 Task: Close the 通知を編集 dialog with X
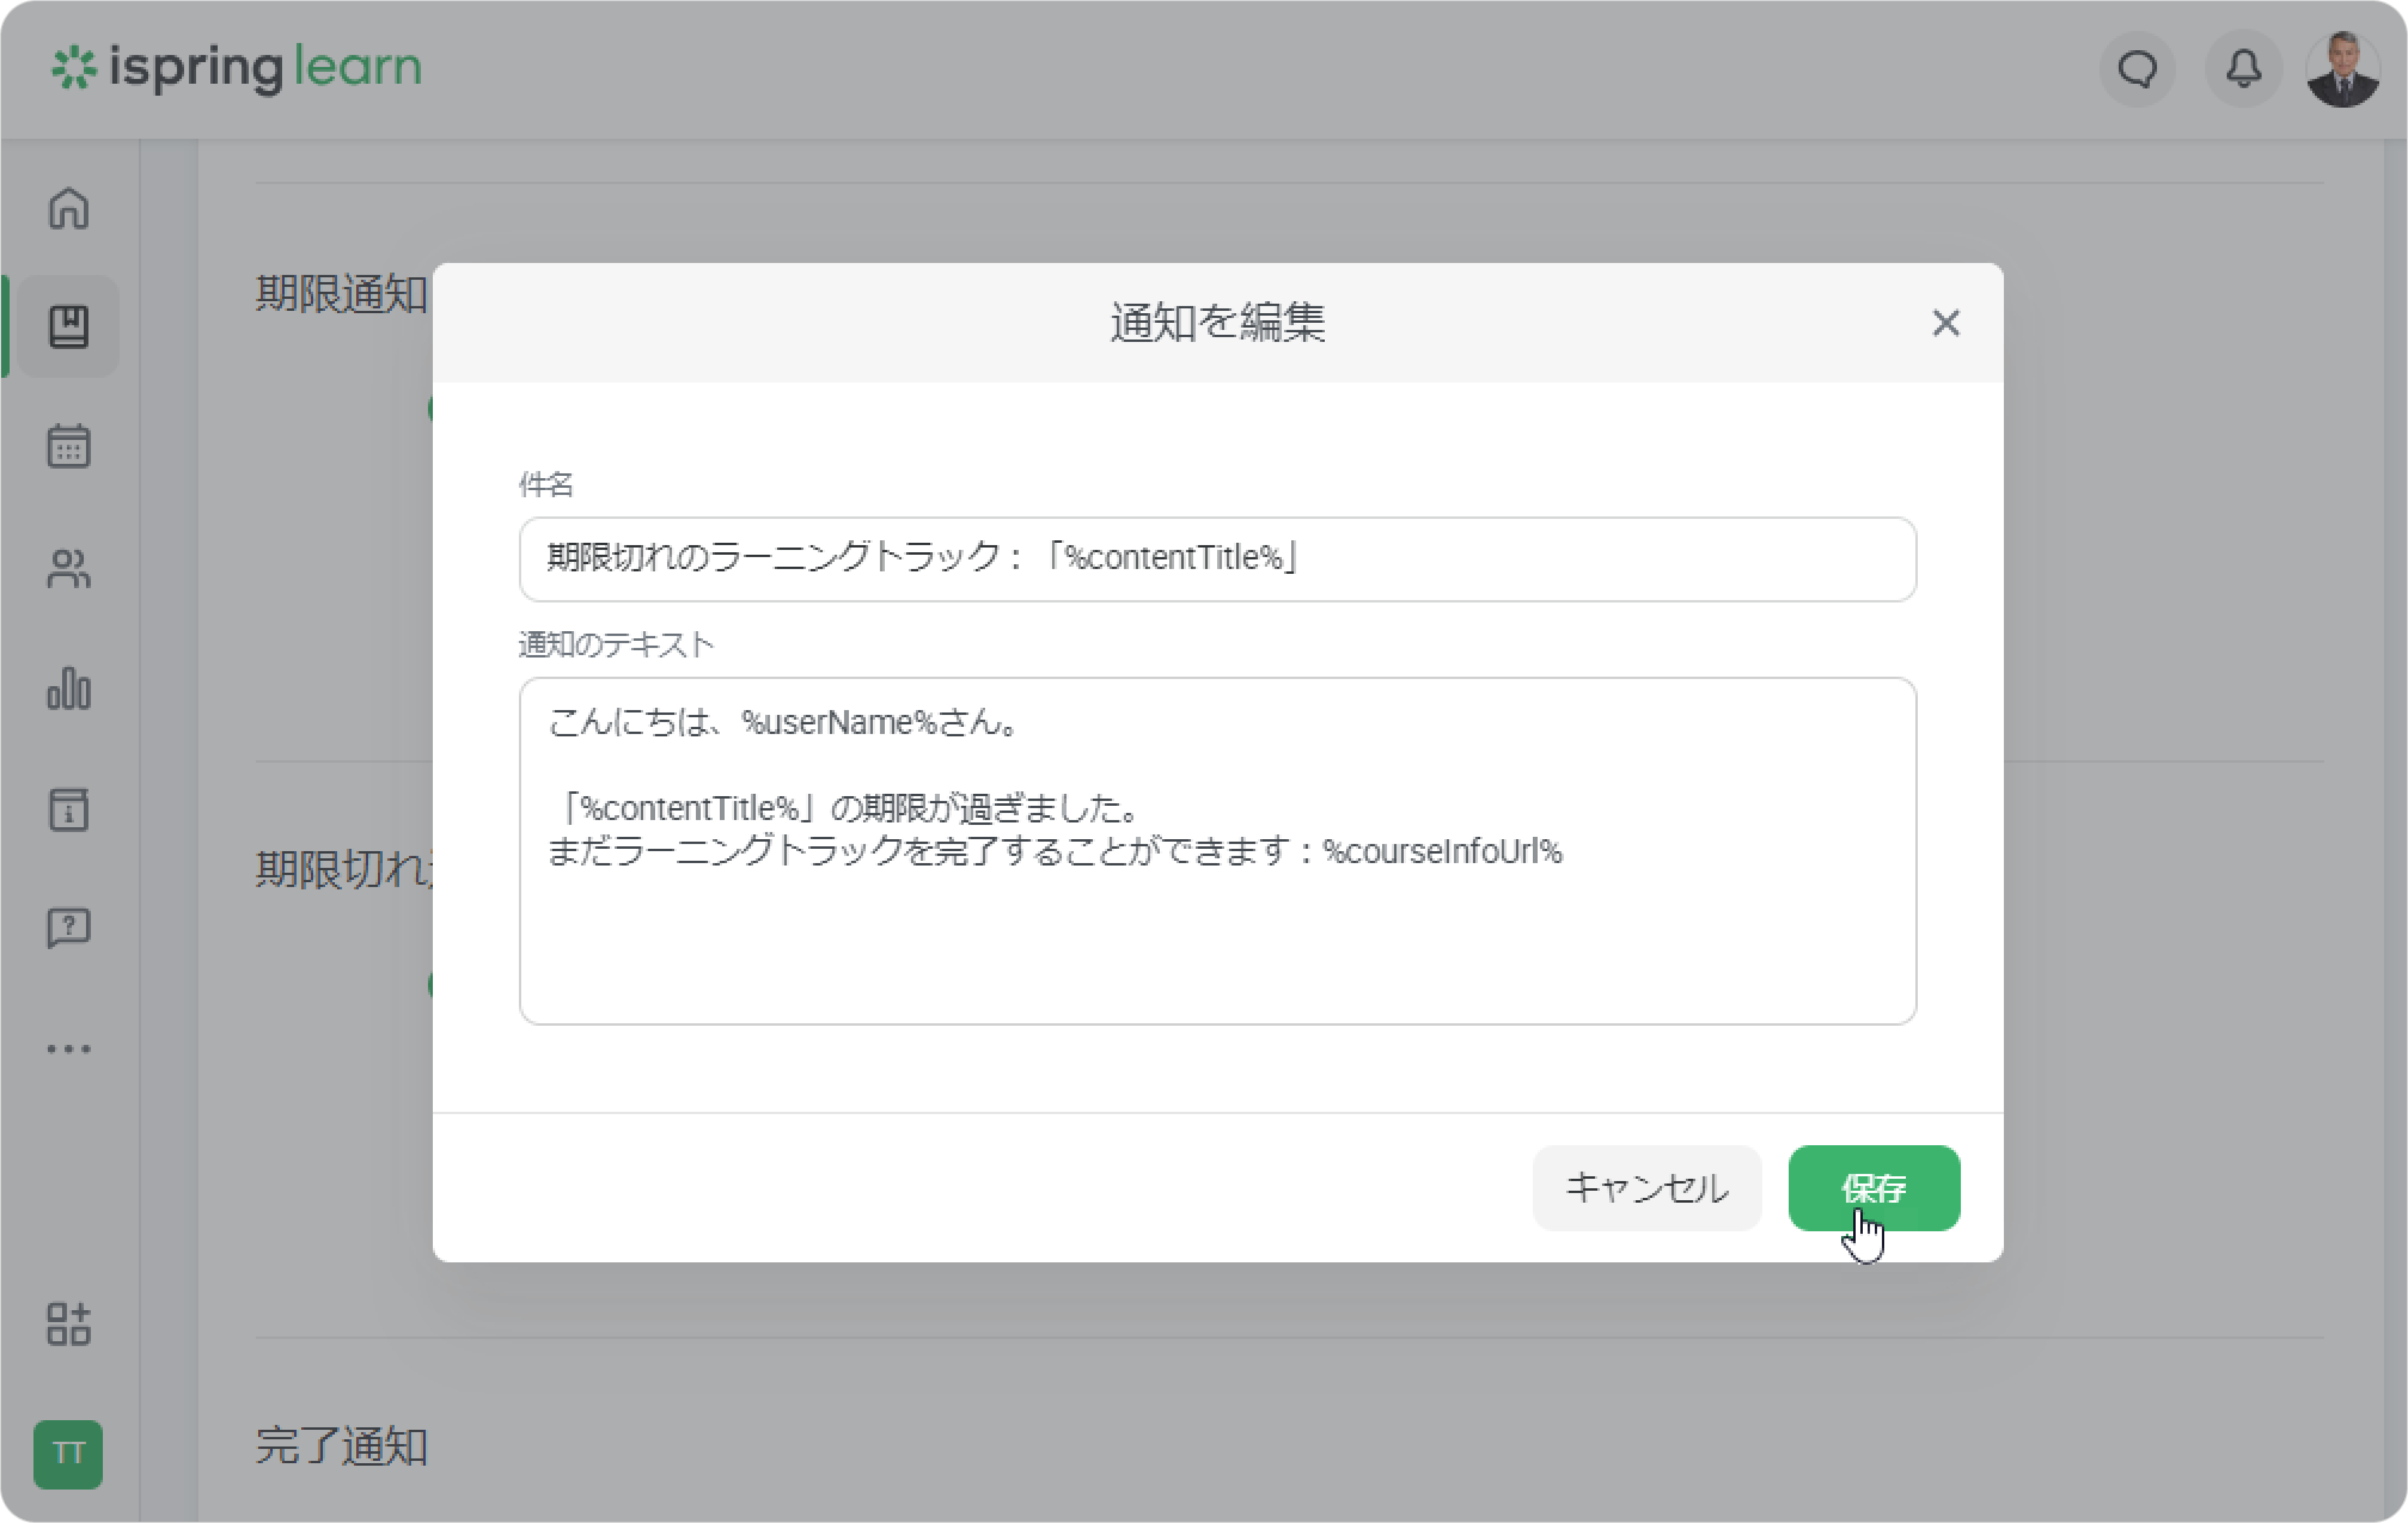click(1945, 323)
